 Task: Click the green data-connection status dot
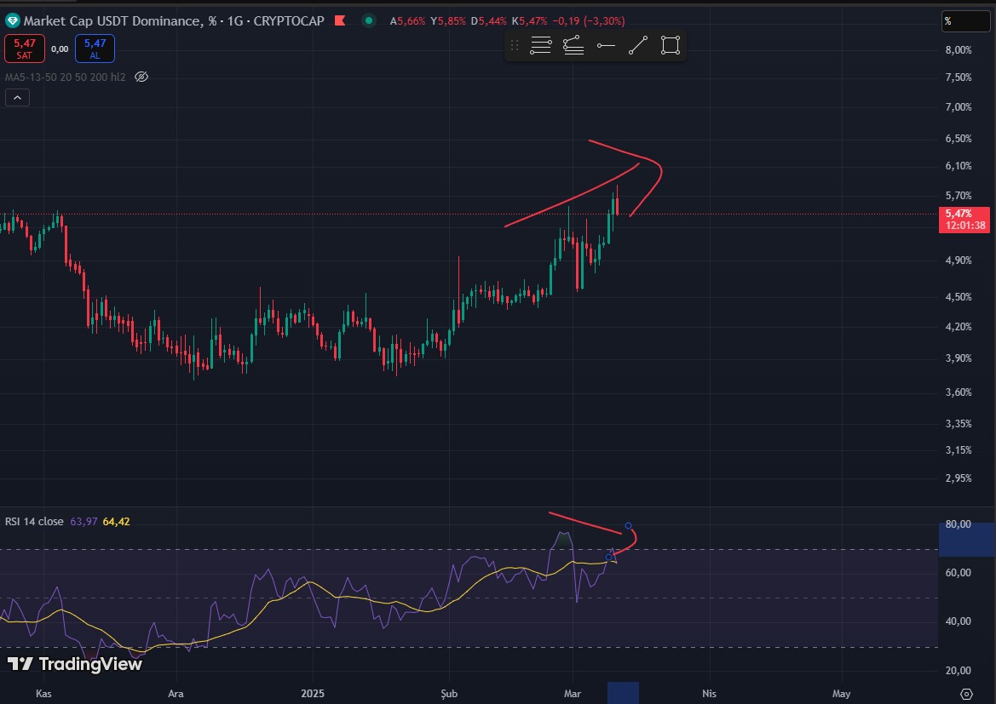[368, 20]
